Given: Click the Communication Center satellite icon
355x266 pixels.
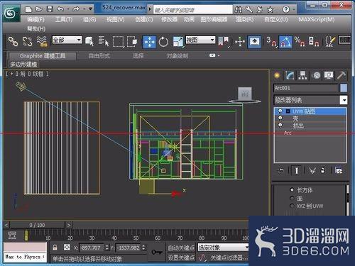Looking at the screenshot, I should (x=260, y=10).
